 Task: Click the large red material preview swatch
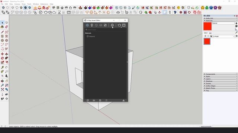coord(208,26)
